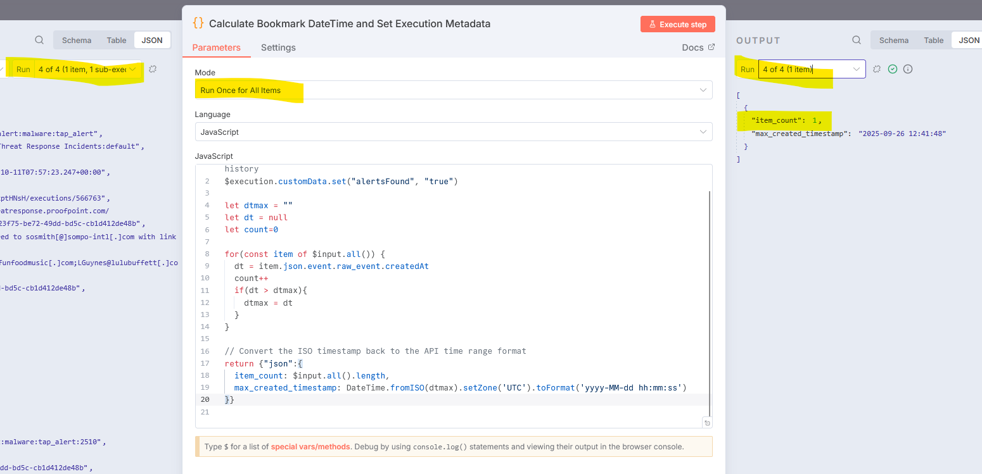The width and height of the screenshot is (982, 474).
Task: Switch to the Settings tab
Action: 278,47
